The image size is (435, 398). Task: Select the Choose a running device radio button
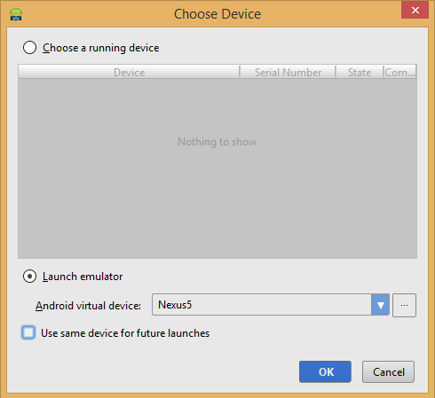pos(29,48)
